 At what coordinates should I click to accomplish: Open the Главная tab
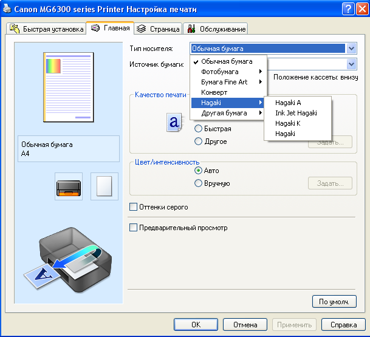point(110,28)
